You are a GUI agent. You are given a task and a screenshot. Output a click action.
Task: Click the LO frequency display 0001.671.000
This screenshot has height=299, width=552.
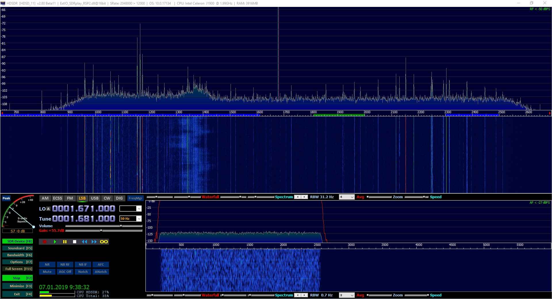coord(84,209)
